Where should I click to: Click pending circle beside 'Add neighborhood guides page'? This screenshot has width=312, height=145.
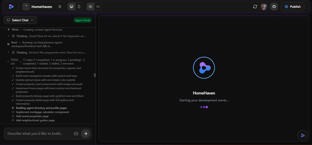13,120
